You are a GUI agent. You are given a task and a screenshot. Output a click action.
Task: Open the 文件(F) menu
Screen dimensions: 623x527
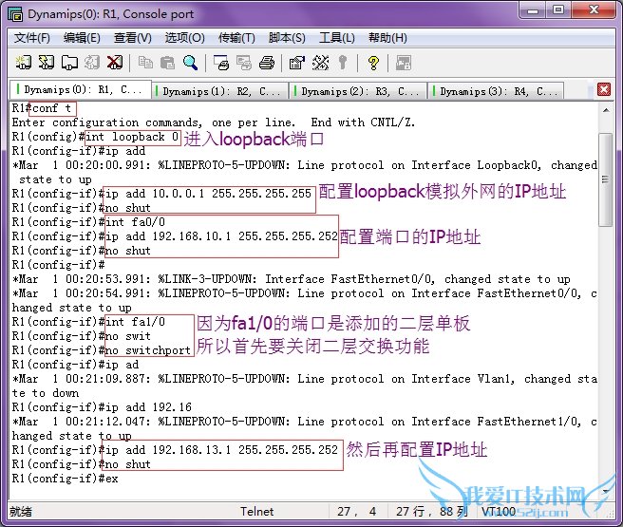click(x=31, y=38)
